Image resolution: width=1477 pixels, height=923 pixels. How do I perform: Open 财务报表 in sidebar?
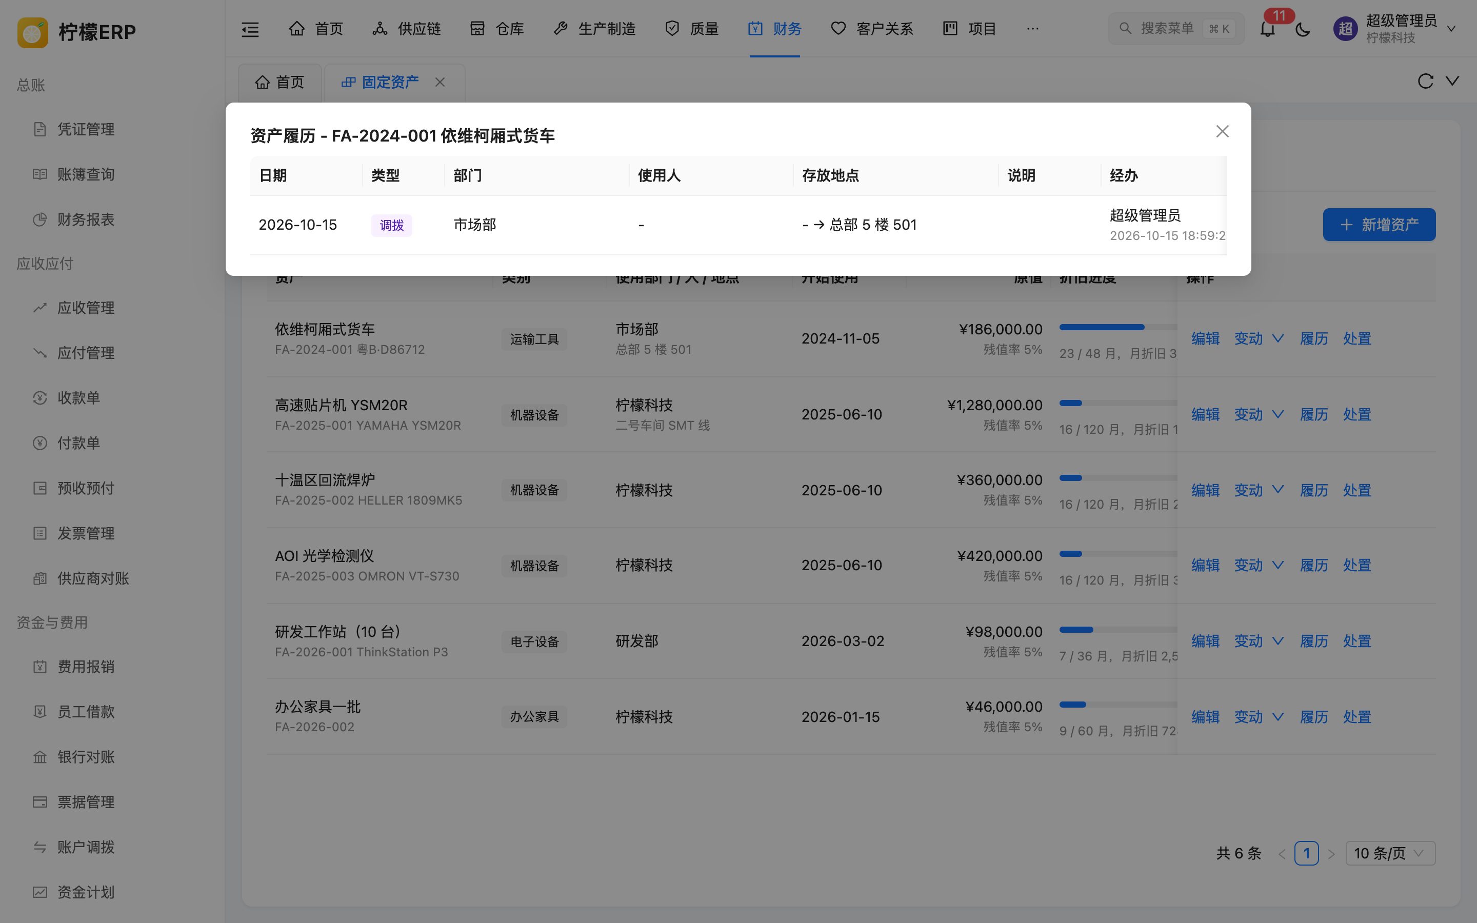click(86, 220)
